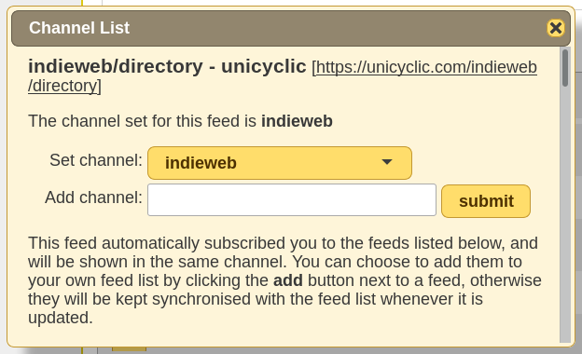Click the "Set channel:" label
Image resolution: width=582 pixels, height=354 pixels.
pyautogui.click(x=96, y=160)
